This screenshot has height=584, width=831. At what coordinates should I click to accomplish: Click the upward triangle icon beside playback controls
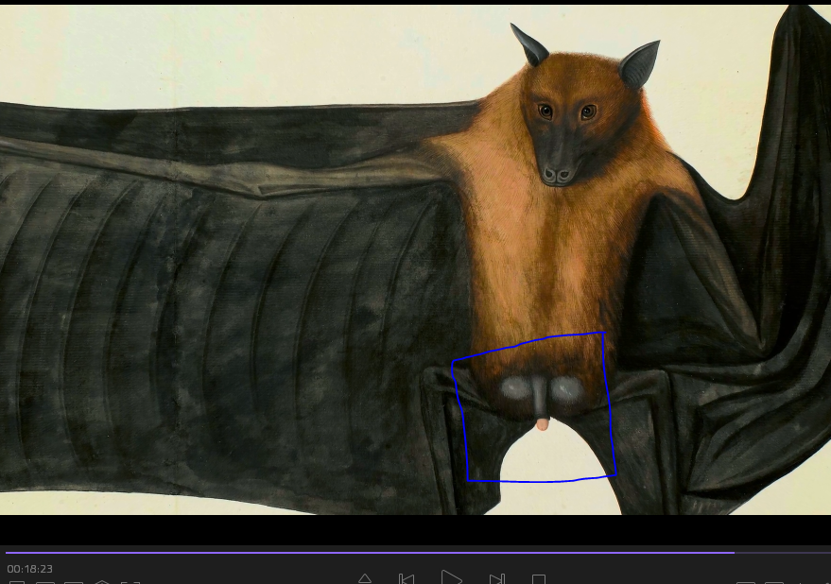[365, 578]
